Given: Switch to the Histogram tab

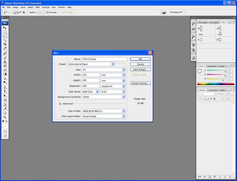Looking at the screenshot, I should pyautogui.click(x=214, y=22).
